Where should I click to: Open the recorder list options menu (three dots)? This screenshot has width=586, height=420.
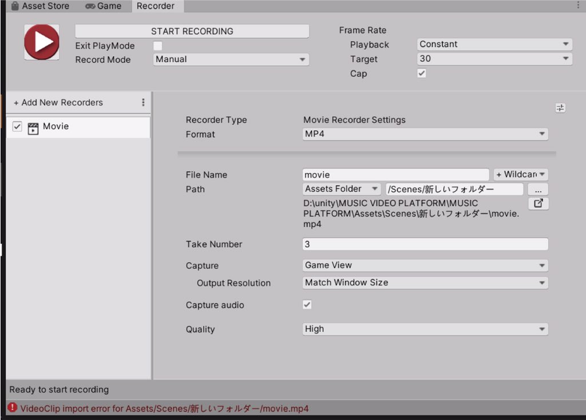coord(143,102)
